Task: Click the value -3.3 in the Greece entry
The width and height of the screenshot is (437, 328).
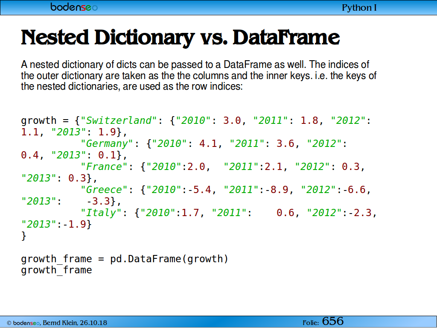Action: click(x=99, y=201)
